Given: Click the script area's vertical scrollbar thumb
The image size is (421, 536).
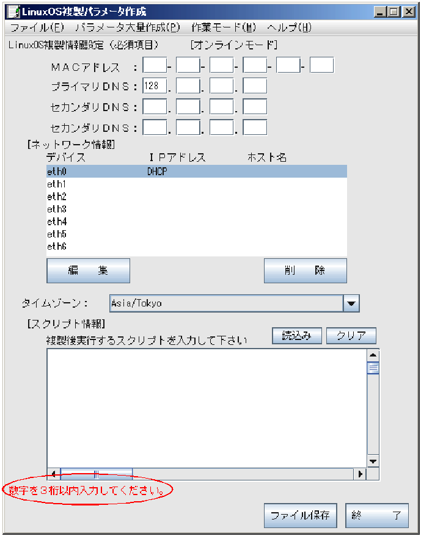Looking at the screenshot, I should pos(373,368).
